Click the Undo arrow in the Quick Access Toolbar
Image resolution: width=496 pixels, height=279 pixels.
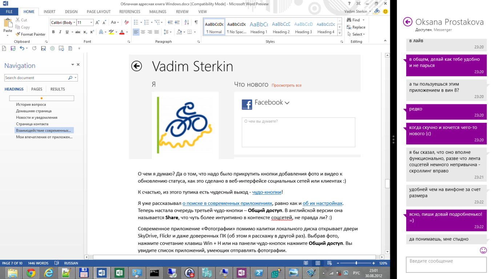[22, 48]
